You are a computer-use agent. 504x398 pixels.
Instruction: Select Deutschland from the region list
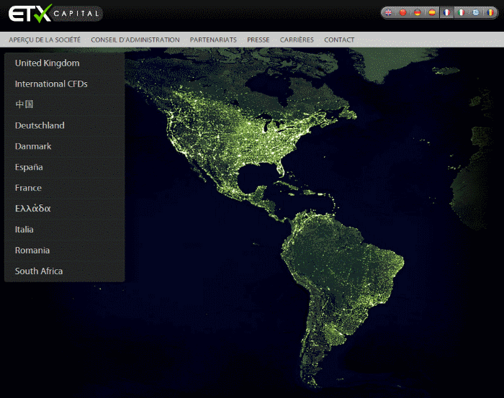pos(40,125)
